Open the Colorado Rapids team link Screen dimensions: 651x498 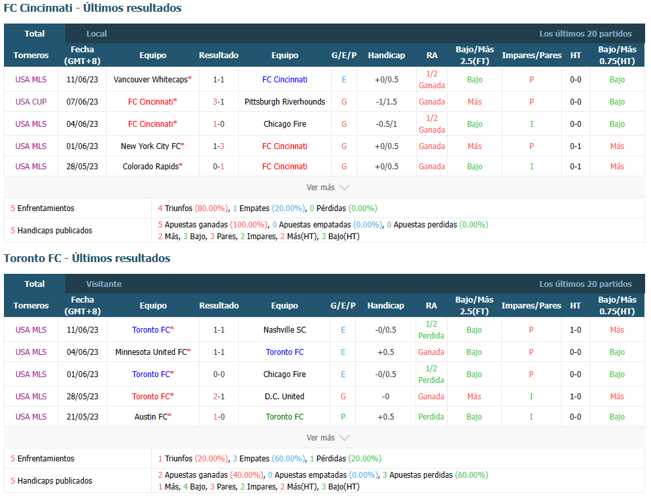click(150, 166)
